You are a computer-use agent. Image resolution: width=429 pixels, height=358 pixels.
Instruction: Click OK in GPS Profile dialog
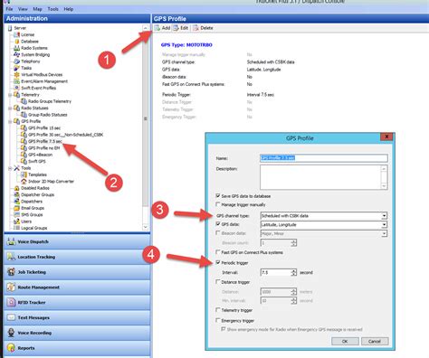click(345, 341)
